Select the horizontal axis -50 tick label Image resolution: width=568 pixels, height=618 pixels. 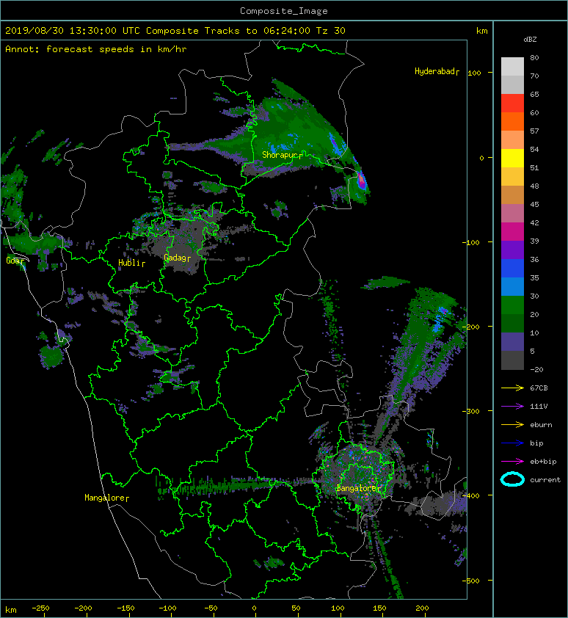(211, 608)
